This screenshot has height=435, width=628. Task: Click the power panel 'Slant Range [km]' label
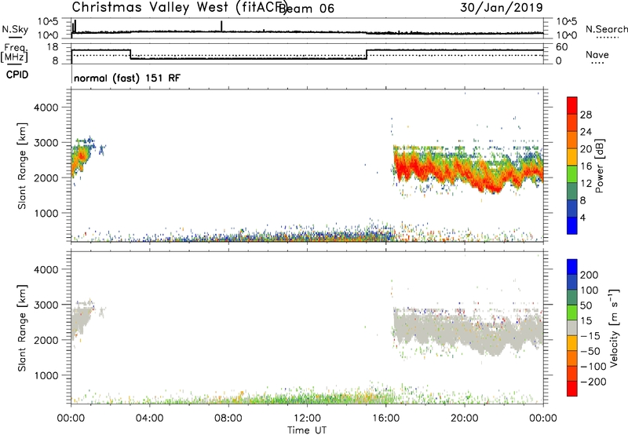tap(22, 166)
